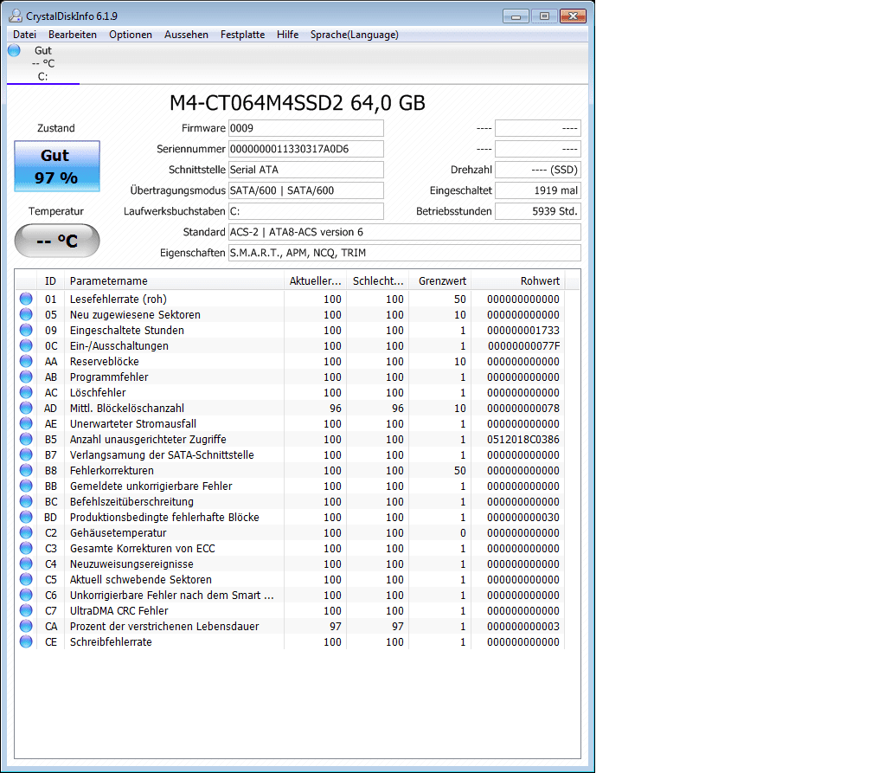Click status orb for UltraDMA CRC Fehler
The image size is (872, 773).
point(26,610)
